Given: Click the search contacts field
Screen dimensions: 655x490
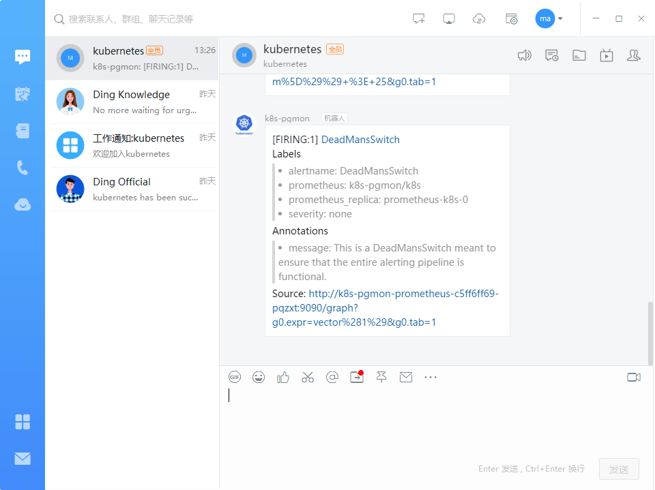Looking at the screenshot, I should coord(131,19).
